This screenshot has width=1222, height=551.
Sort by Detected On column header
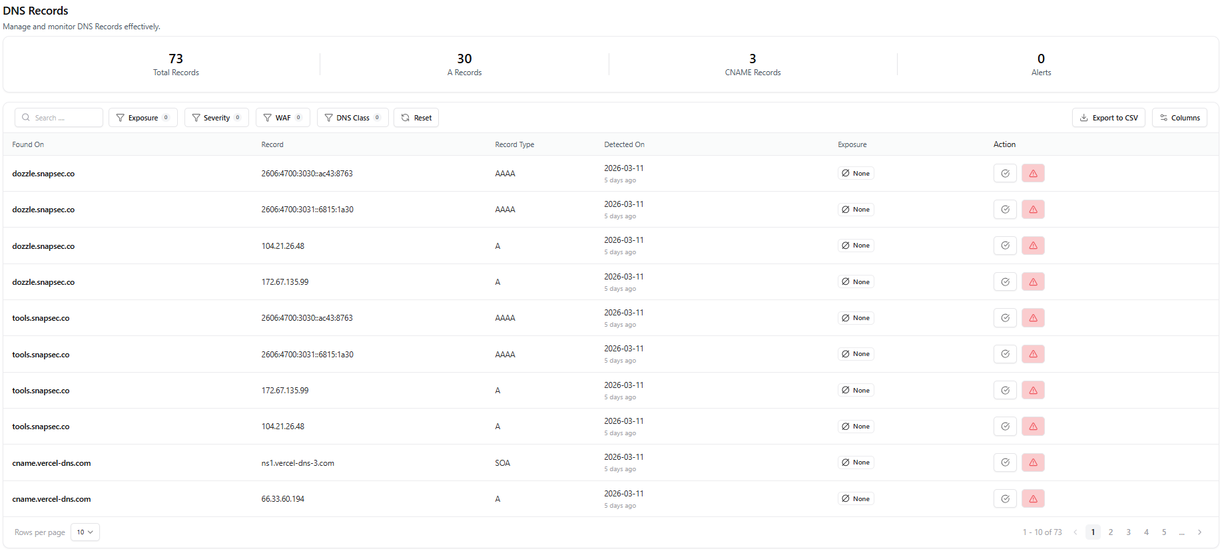[x=624, y=144]
